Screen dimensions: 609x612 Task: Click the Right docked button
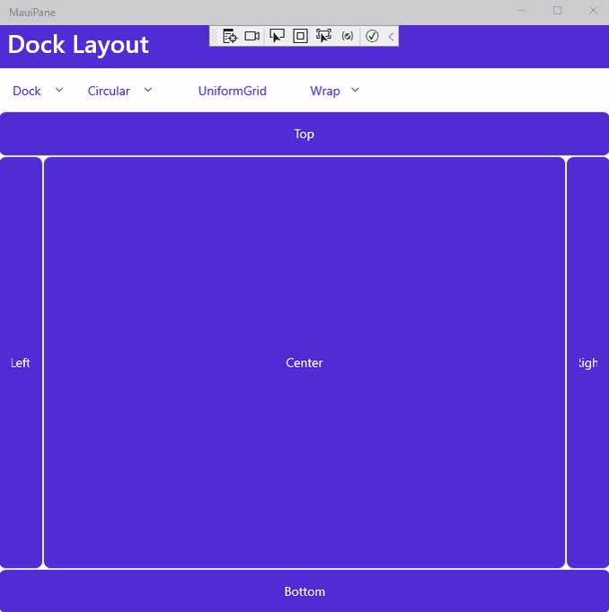pos(588,362)
